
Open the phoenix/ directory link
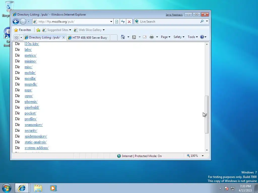(31, 102)
